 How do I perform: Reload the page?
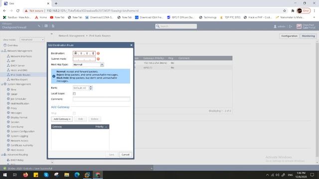18,11
